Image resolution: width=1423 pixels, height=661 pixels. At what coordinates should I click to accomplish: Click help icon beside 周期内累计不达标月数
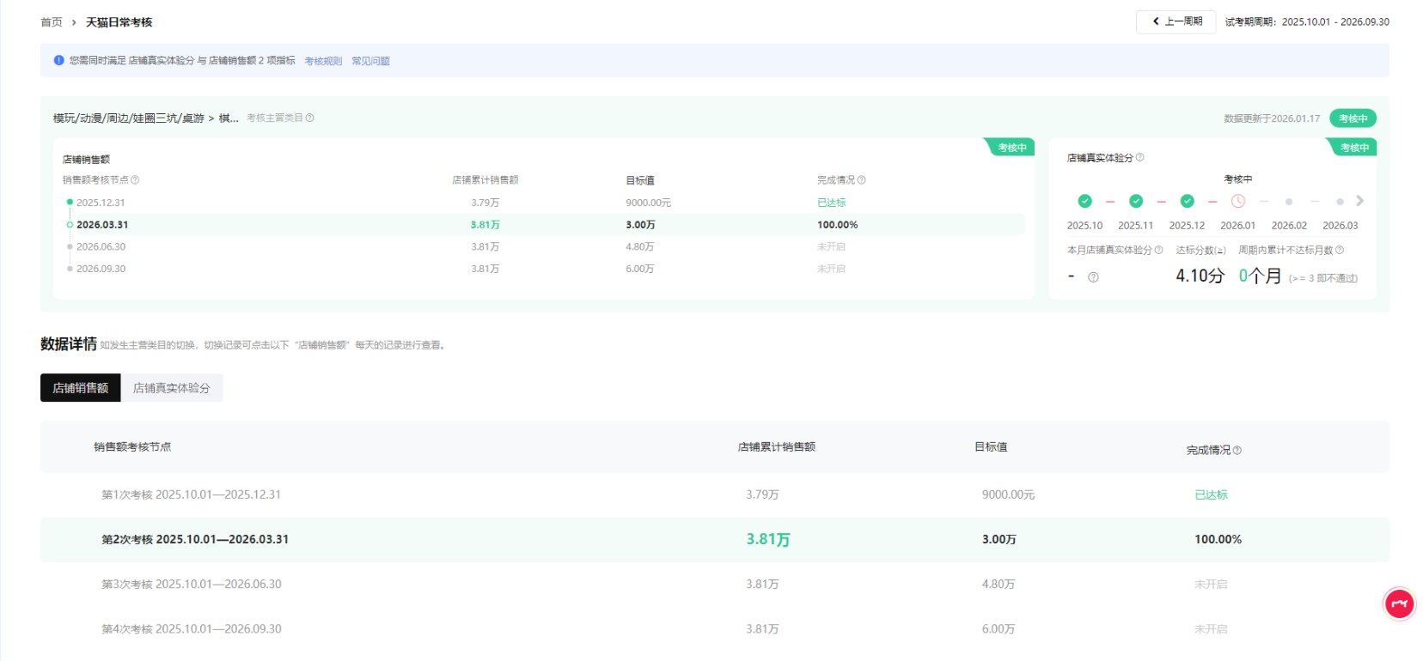pos(1340,251)
